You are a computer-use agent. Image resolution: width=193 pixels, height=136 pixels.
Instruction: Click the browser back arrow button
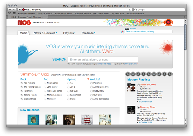(10, 9)
